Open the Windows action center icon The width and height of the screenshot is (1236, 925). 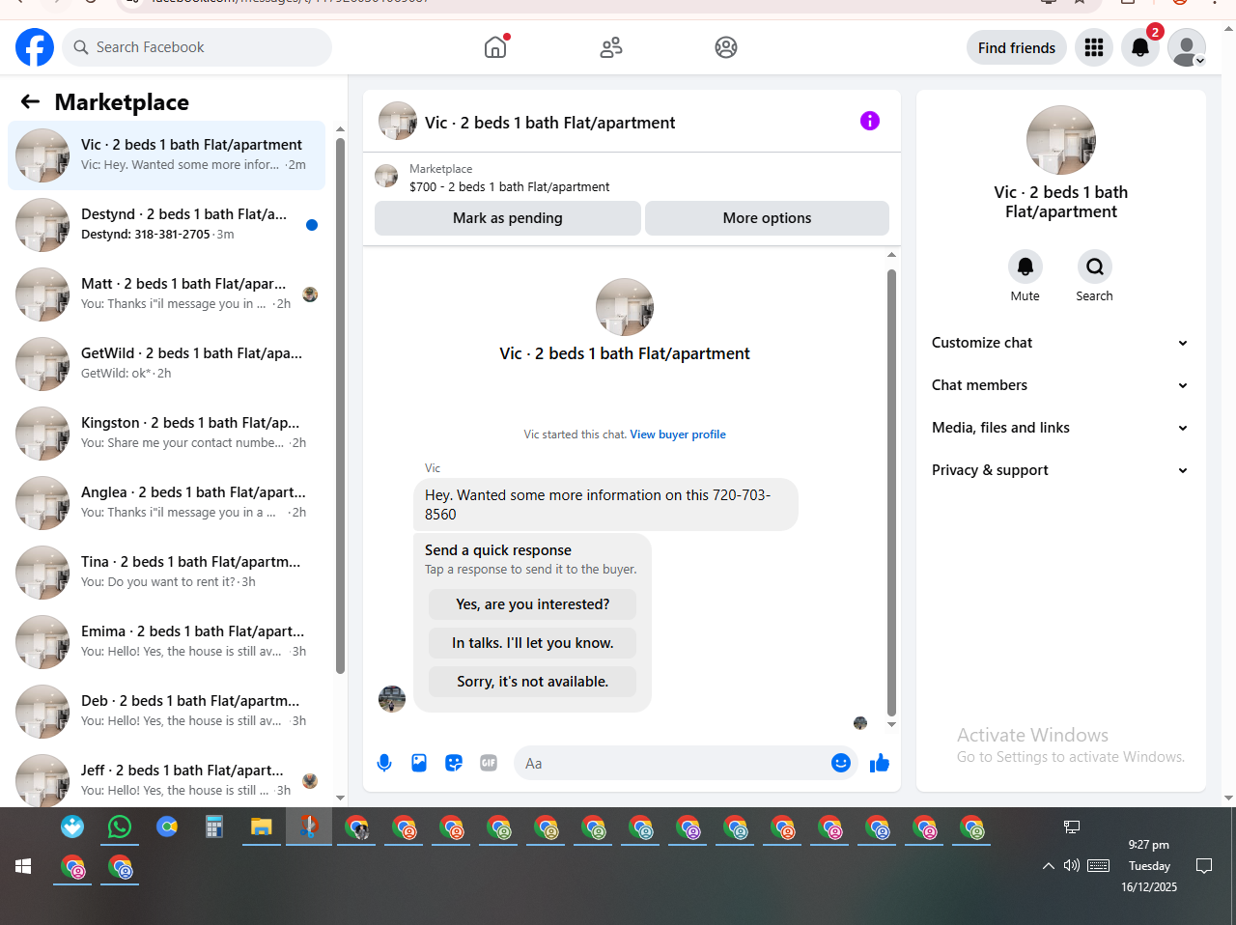[1204, 865]
